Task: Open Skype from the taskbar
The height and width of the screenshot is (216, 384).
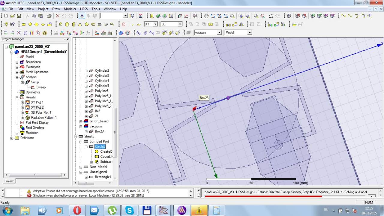Action: pos(130,210)
